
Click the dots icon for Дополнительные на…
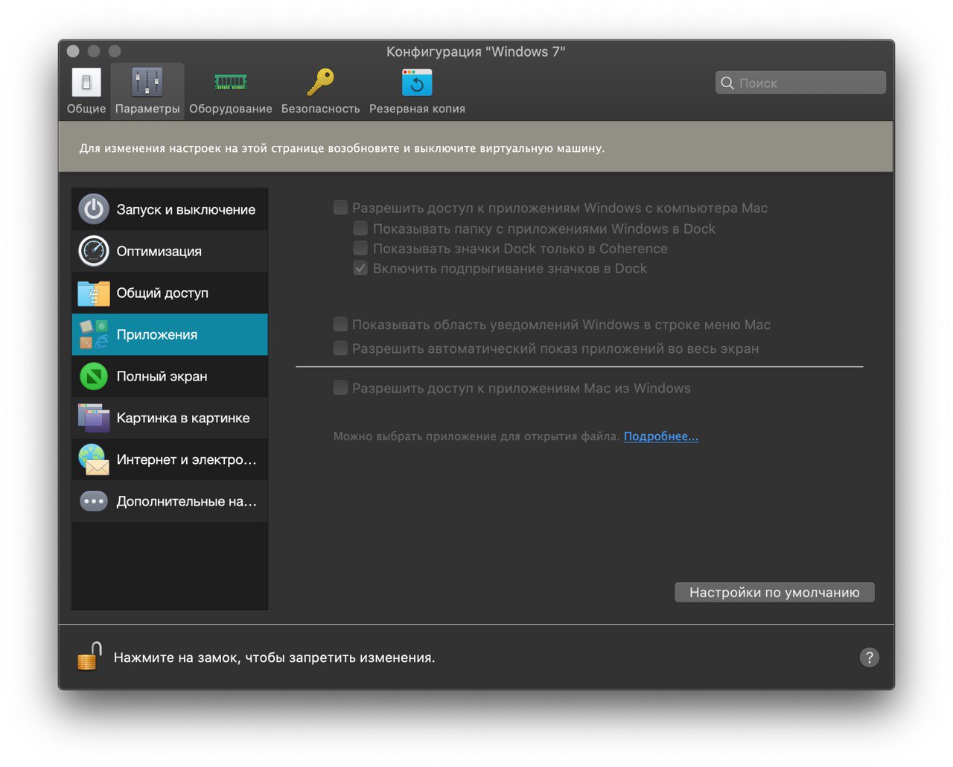coord(94,501)
